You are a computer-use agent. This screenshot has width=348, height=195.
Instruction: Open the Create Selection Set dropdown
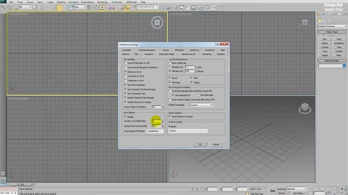pos(147,7)
